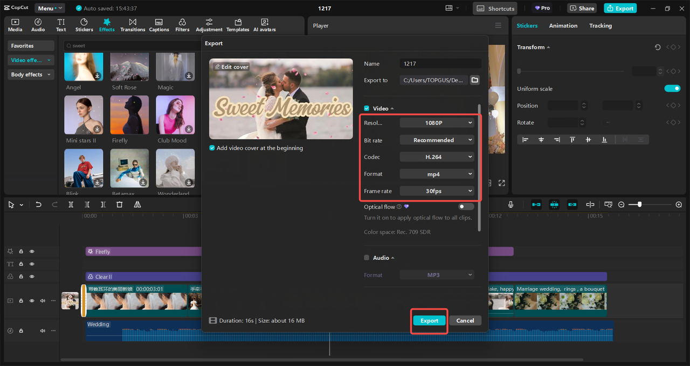Open the Format dropdown showing mp4

click(x=437, y=174)
